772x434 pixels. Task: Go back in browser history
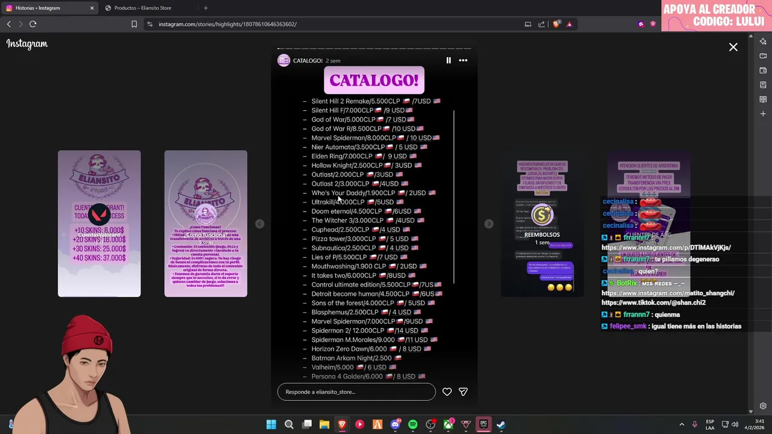coord(8,24)
